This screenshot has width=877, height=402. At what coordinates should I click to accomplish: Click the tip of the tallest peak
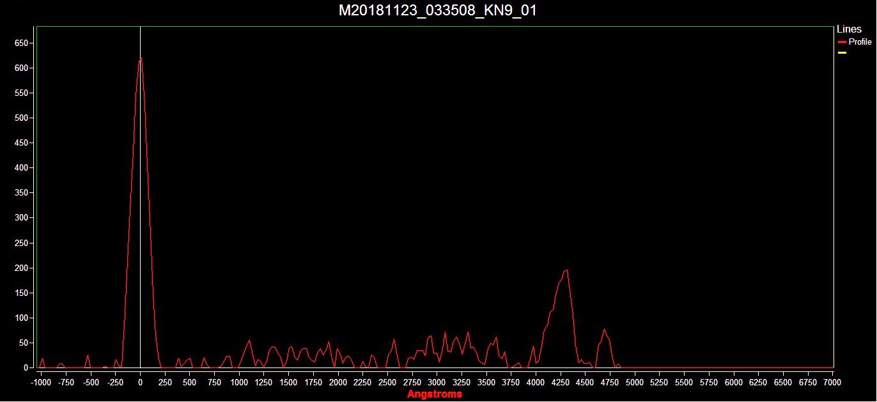coord(140,59)
